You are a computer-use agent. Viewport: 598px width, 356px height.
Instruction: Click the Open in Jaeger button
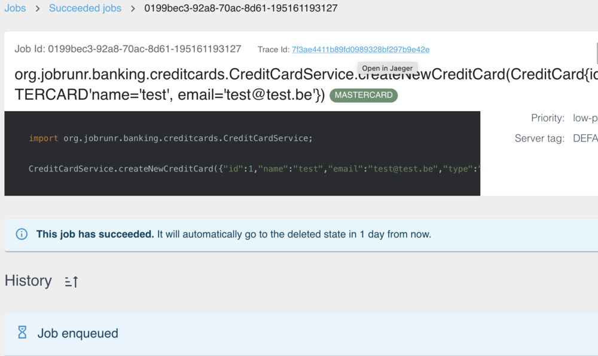pos(387,68)
